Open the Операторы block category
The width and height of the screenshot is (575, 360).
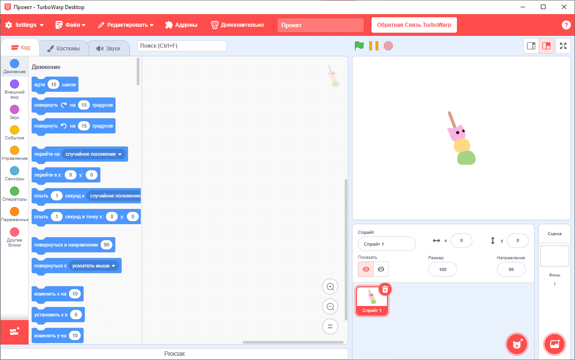[x=14, y=192]
